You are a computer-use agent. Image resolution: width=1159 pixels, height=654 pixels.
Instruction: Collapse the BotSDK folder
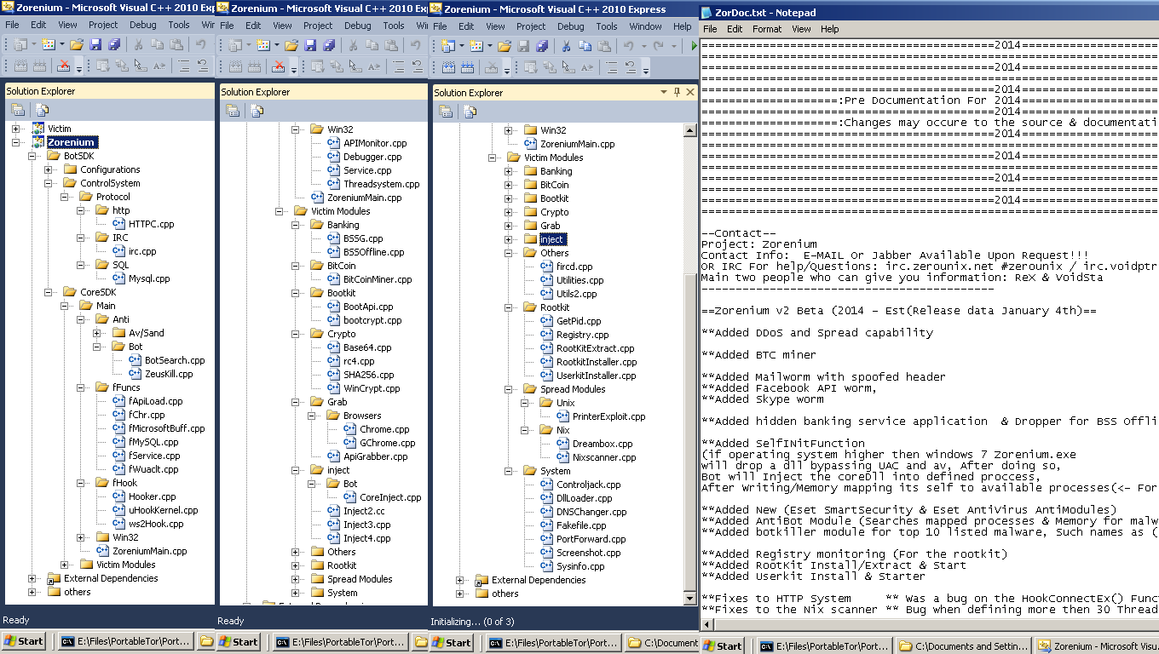coord(33,156)
